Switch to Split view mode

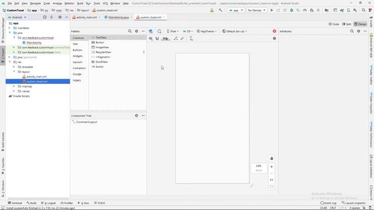[x=347, y=24]
